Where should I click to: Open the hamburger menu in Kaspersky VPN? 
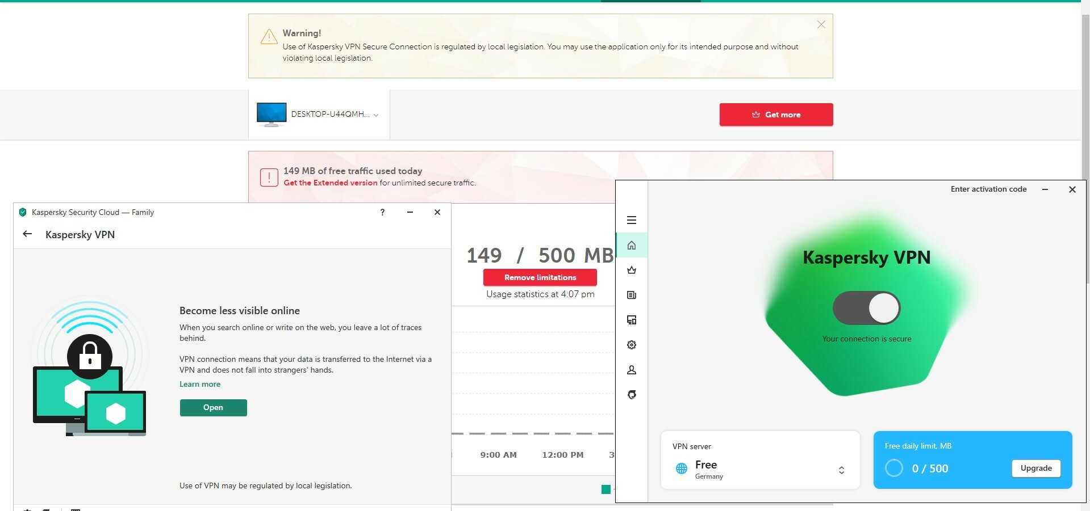pos(631,220)
